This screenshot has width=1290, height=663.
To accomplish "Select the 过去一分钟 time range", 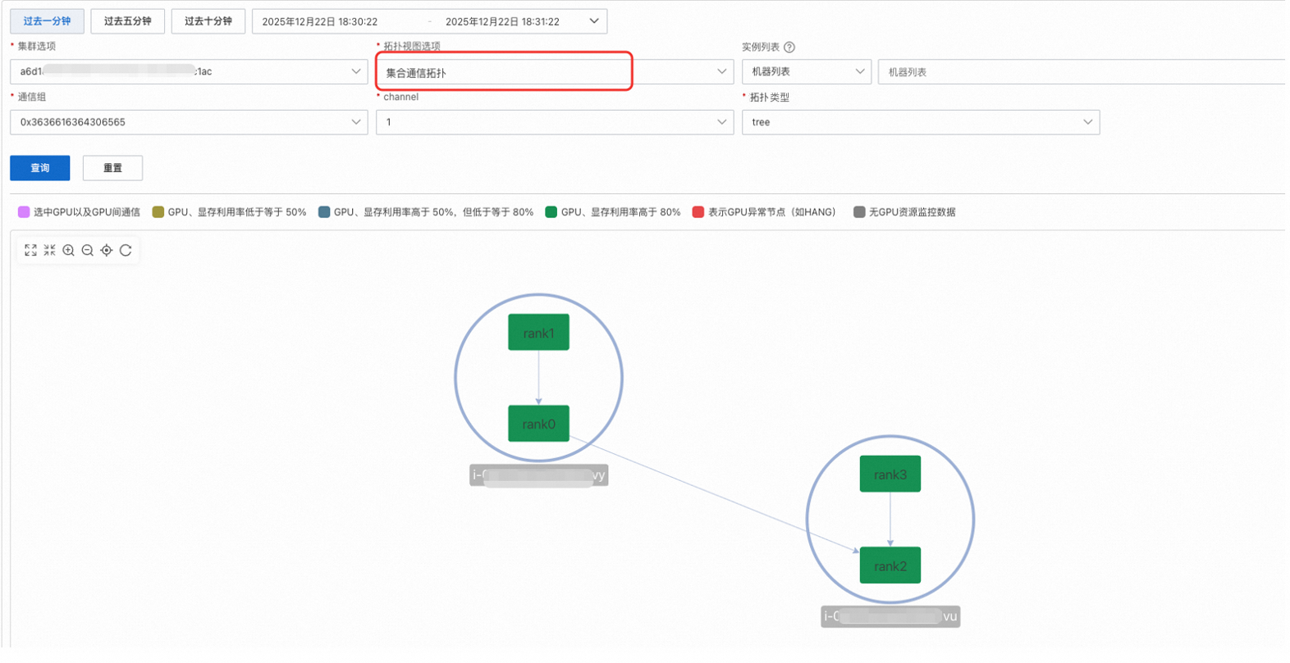I will point(47,20).
